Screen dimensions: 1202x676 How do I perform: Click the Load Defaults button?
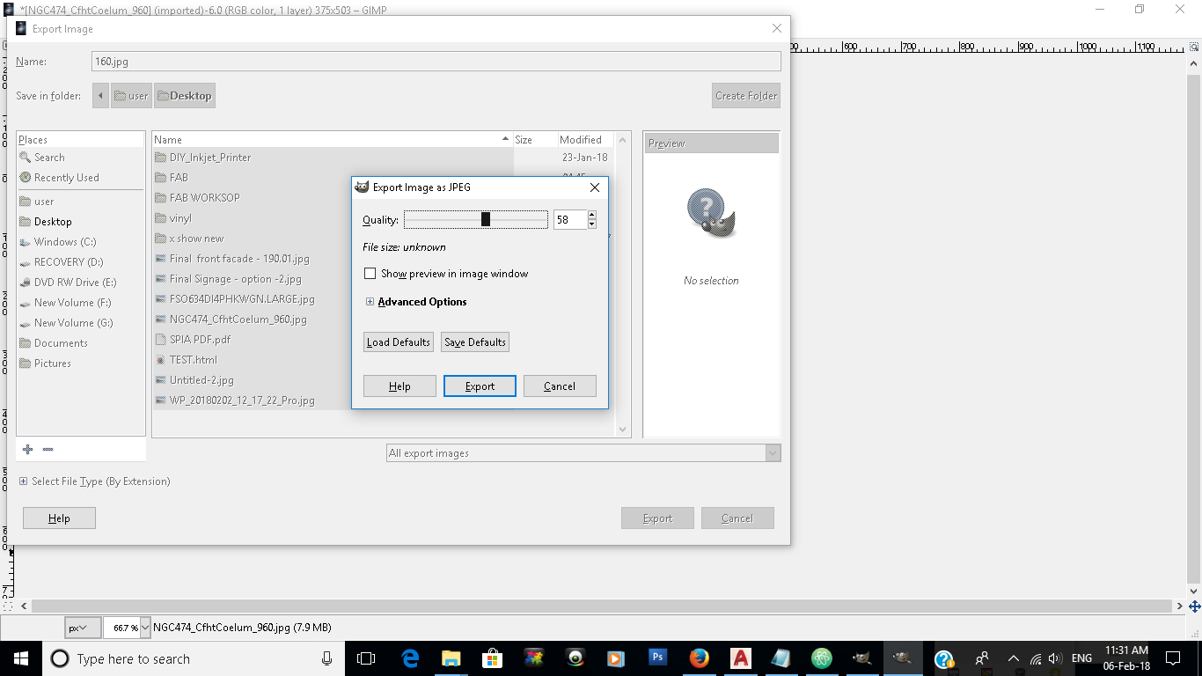pos(399,342)
